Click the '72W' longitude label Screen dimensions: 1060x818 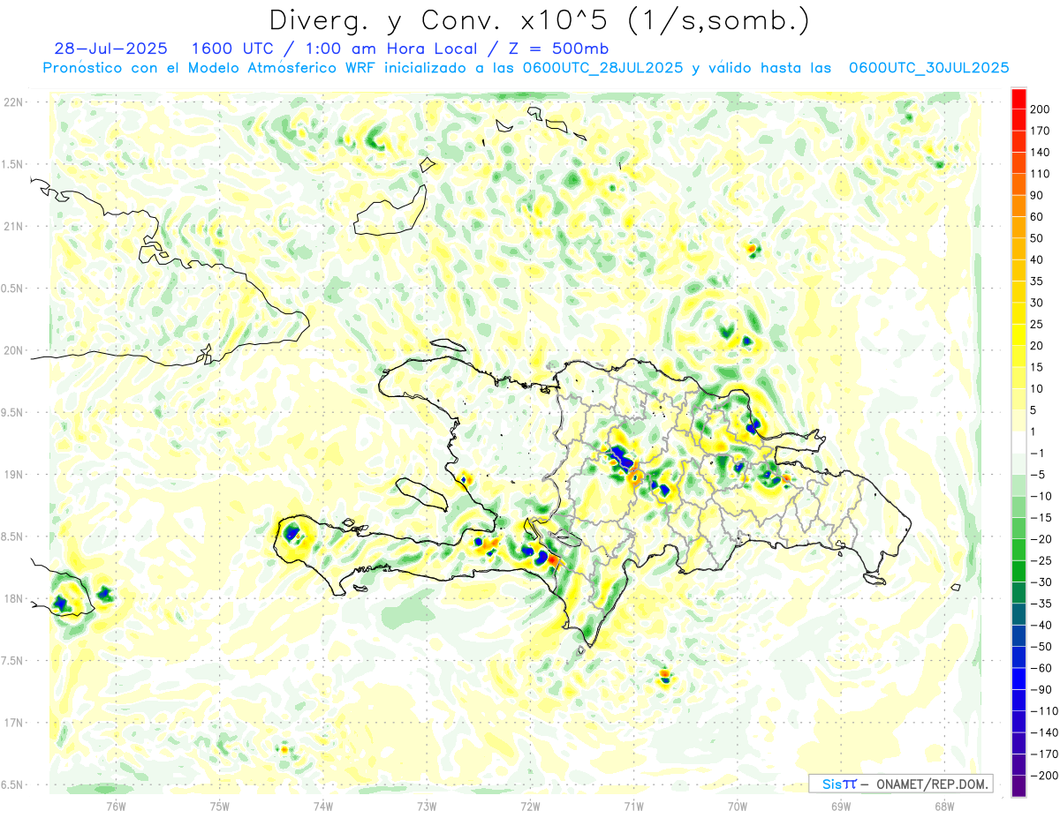530,806
